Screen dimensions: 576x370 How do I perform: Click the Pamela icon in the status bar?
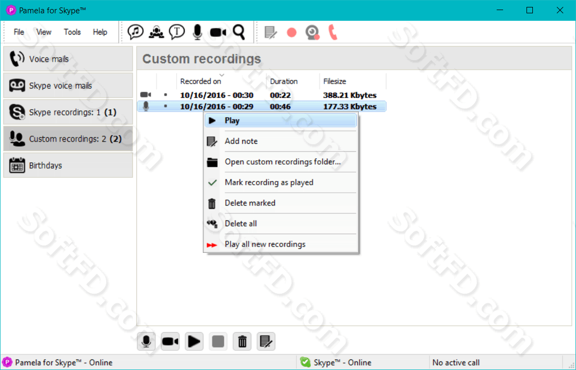point(7,363)
